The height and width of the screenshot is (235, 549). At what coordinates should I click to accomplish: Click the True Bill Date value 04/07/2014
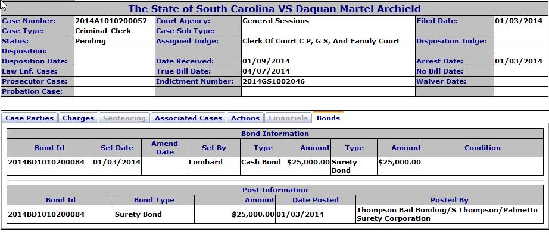point(266,71)
